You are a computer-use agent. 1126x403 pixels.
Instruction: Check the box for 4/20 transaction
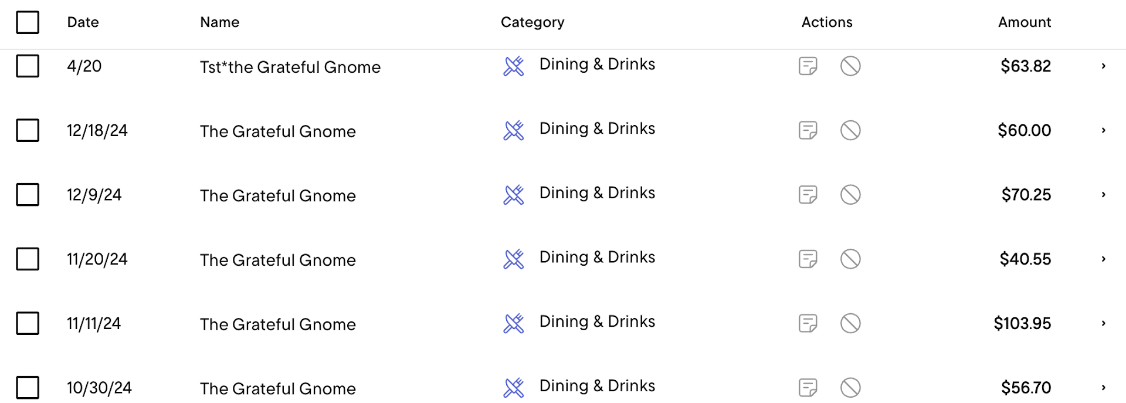click(x=28, y=66)
